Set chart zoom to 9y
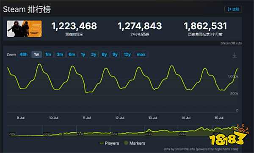This screenshot has width=254, height=153. pos(115,55)
